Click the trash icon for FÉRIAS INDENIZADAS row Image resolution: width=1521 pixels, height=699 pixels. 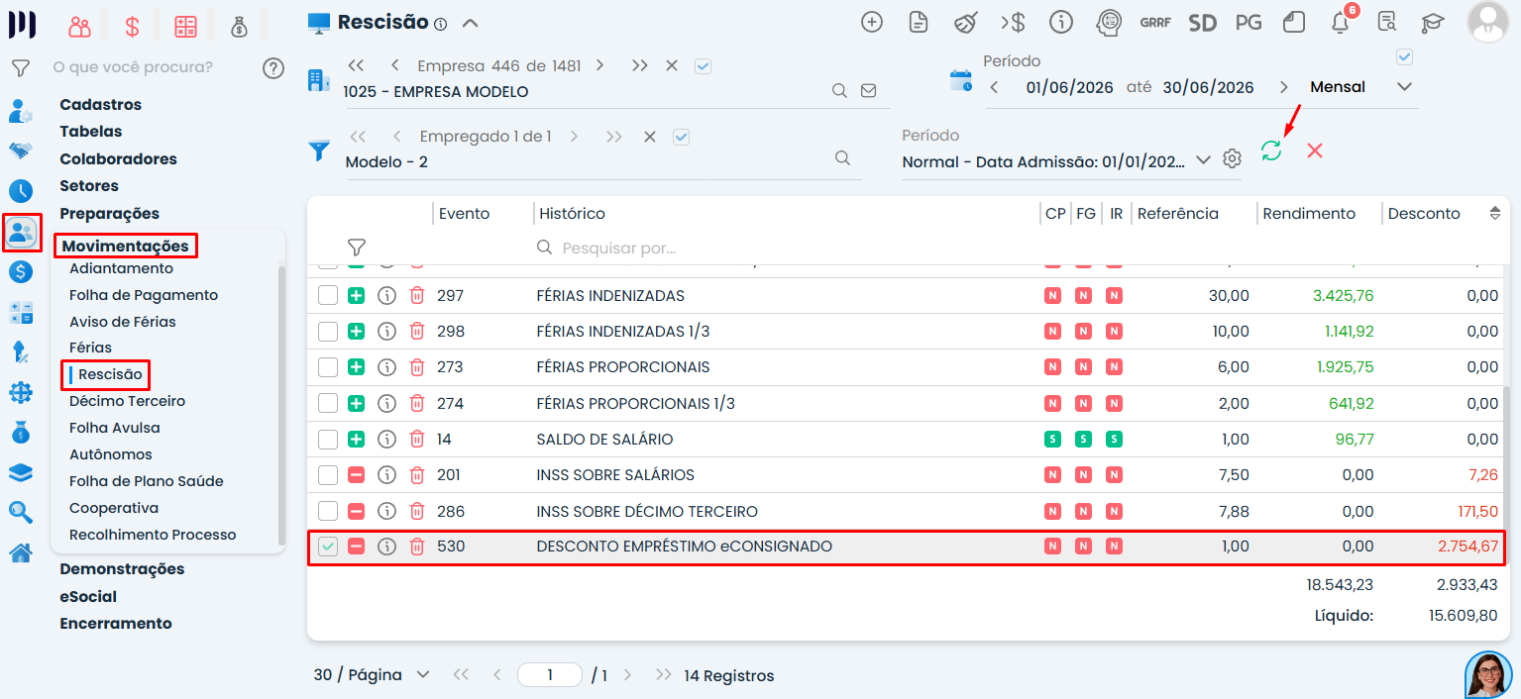point(417,295)
